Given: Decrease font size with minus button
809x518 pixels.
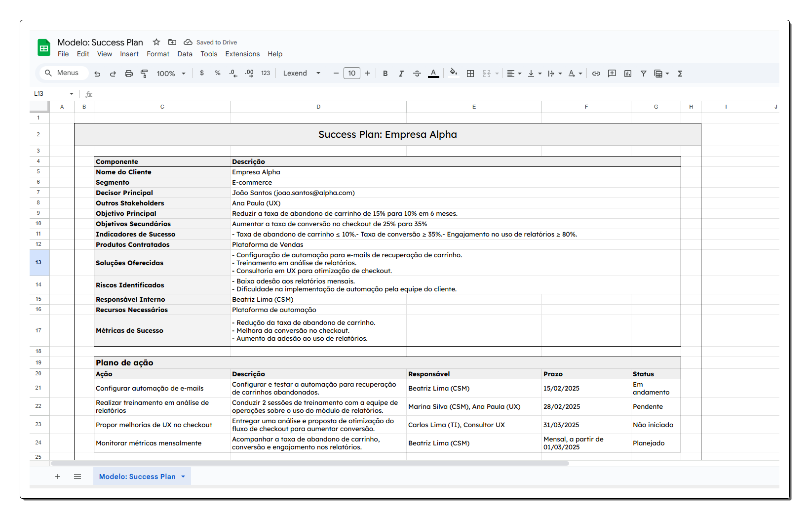Looking at the screenshot, I should [x=336, y=73].
